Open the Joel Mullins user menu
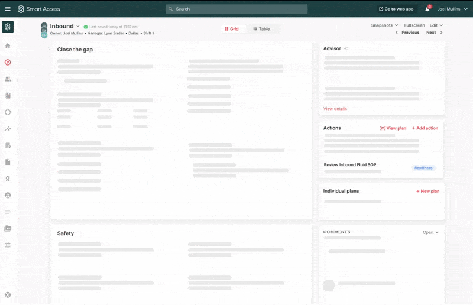The image size is (473, 305). 452,9
